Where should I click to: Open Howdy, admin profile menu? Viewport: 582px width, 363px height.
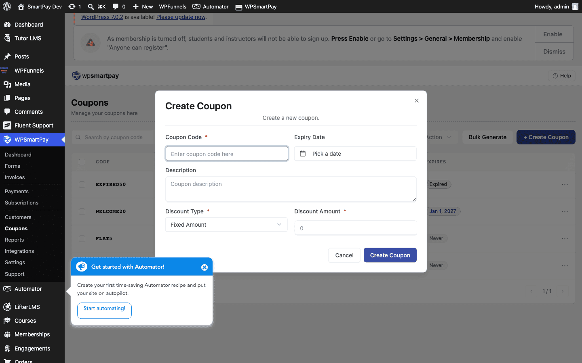point(556,6)
